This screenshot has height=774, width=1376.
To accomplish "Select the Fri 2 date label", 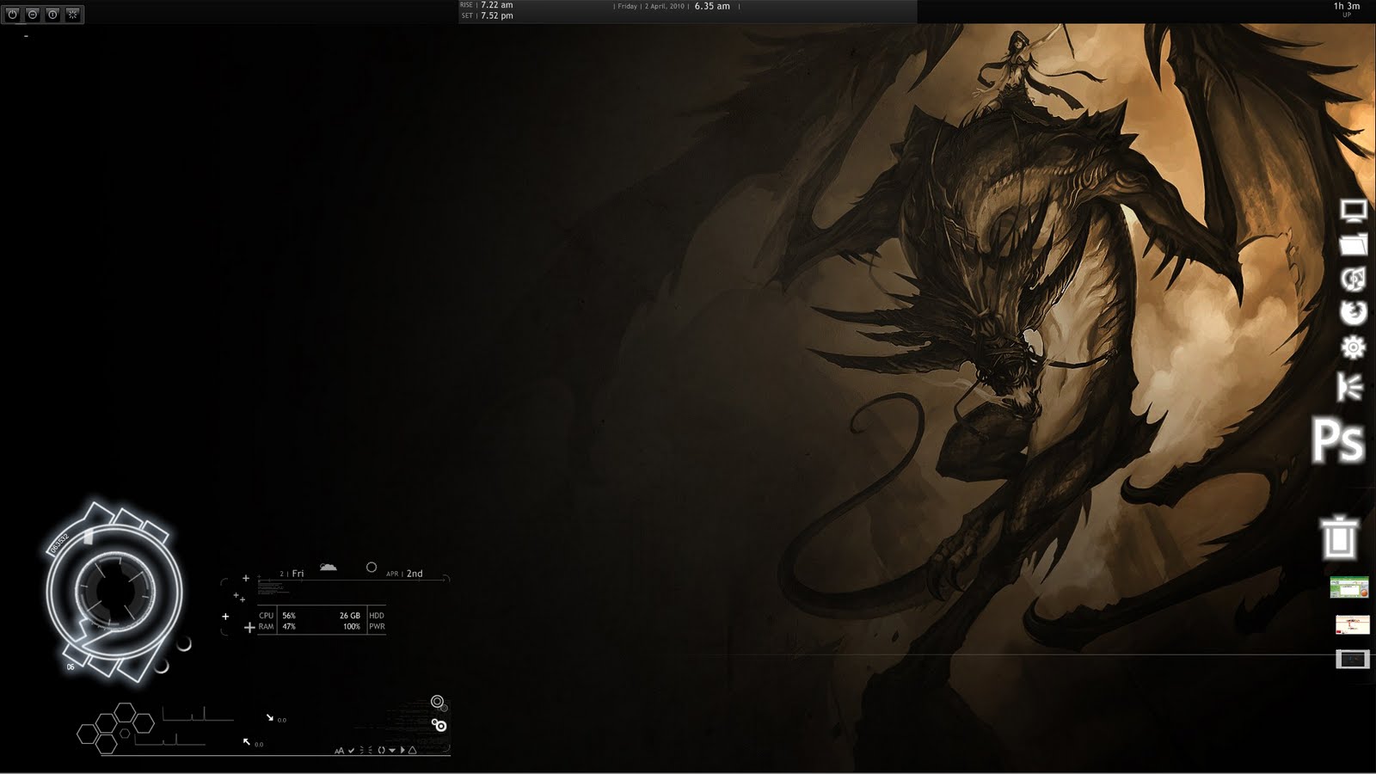I will coord(292,574).
